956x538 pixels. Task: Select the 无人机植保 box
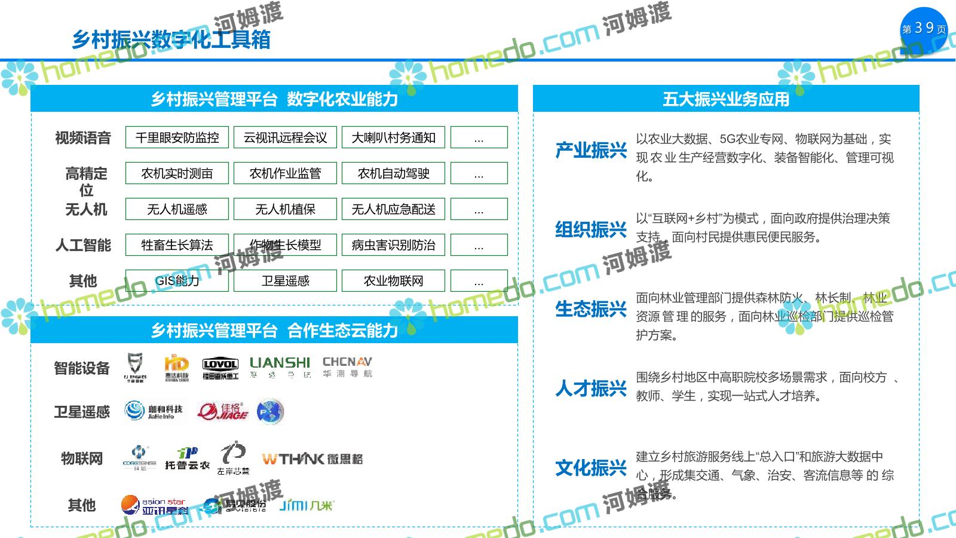click(285, 209)
